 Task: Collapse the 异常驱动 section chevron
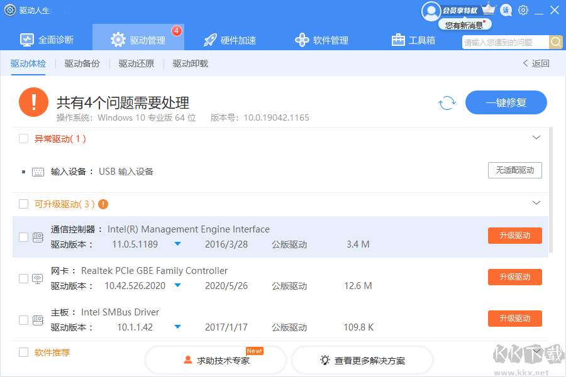(536, 138)
